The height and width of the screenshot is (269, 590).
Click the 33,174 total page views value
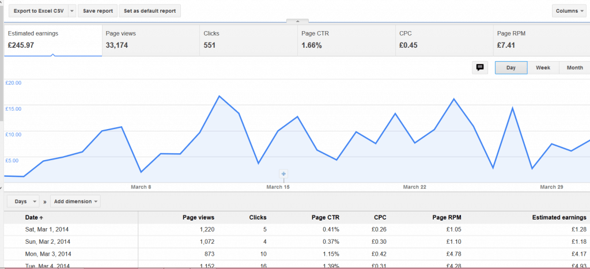coord(116,46)
